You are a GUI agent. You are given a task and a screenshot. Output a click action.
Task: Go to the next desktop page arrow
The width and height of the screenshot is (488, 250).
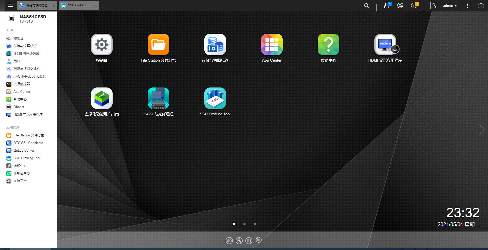[x=482, y=130]
